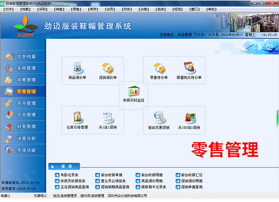Click the 岗位:系统管理员 status bar entry
This screenshot has width=279, height=202.
65,196
